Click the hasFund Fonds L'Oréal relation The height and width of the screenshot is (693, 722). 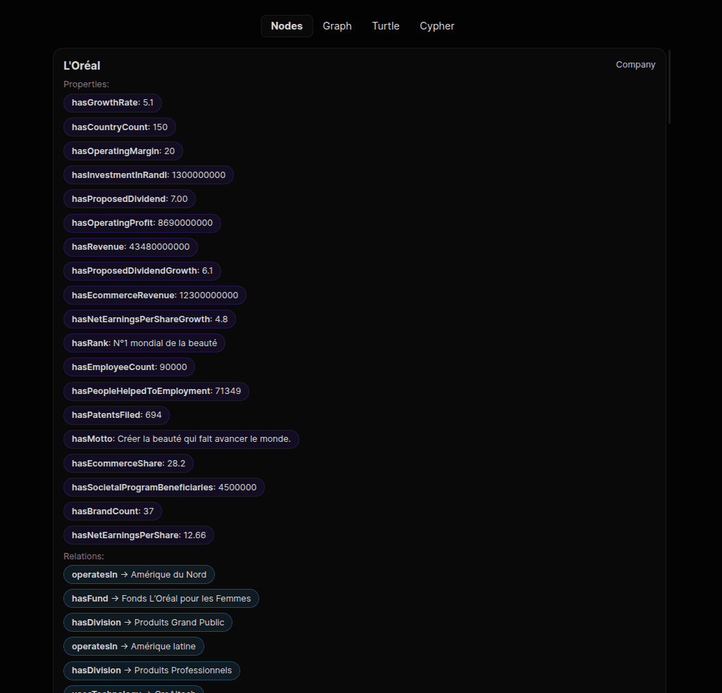pos(161,598)
